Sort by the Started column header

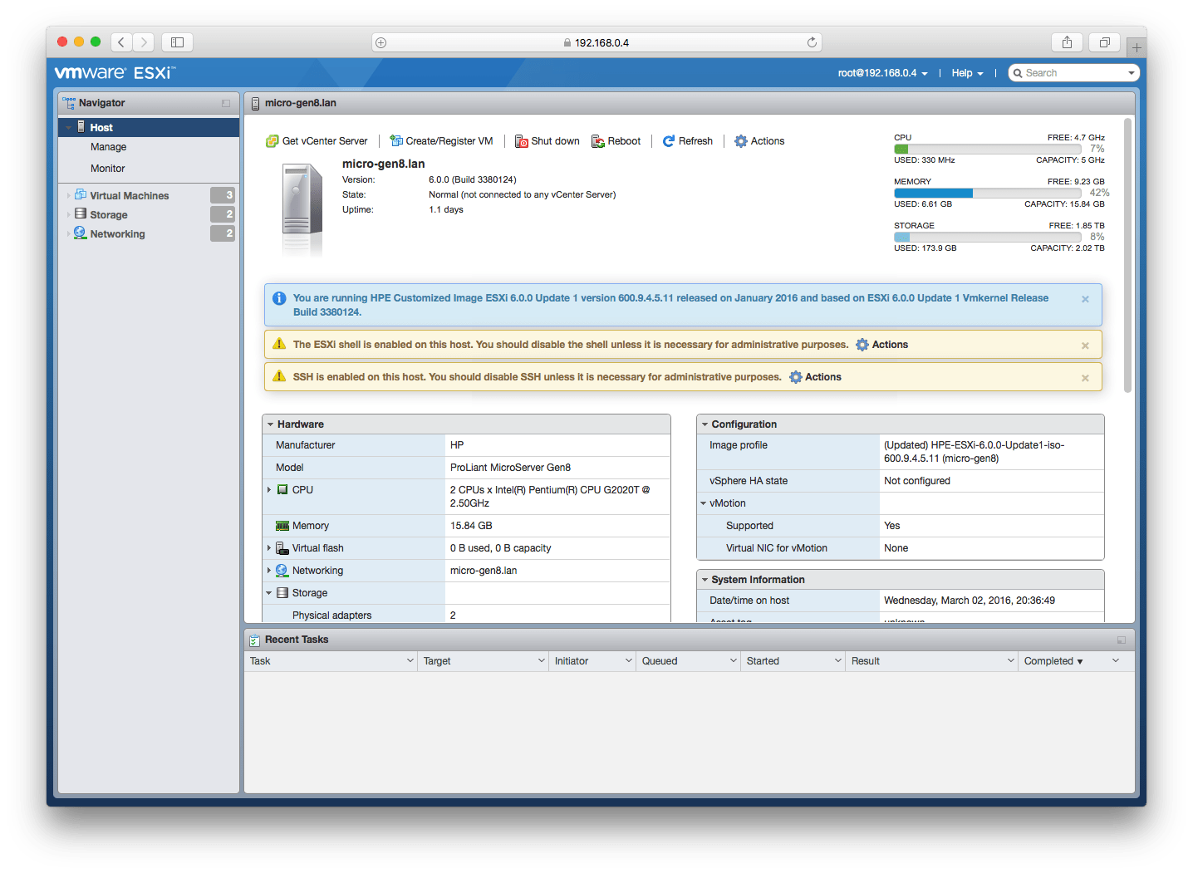[763, 661]
